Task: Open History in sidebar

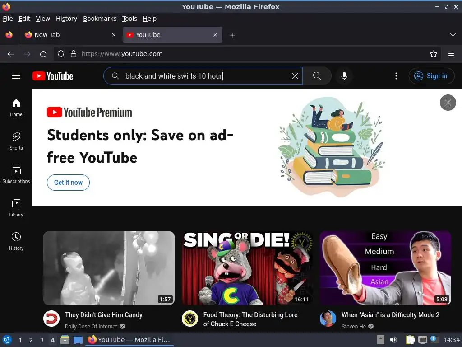Action: coord(16,241)
